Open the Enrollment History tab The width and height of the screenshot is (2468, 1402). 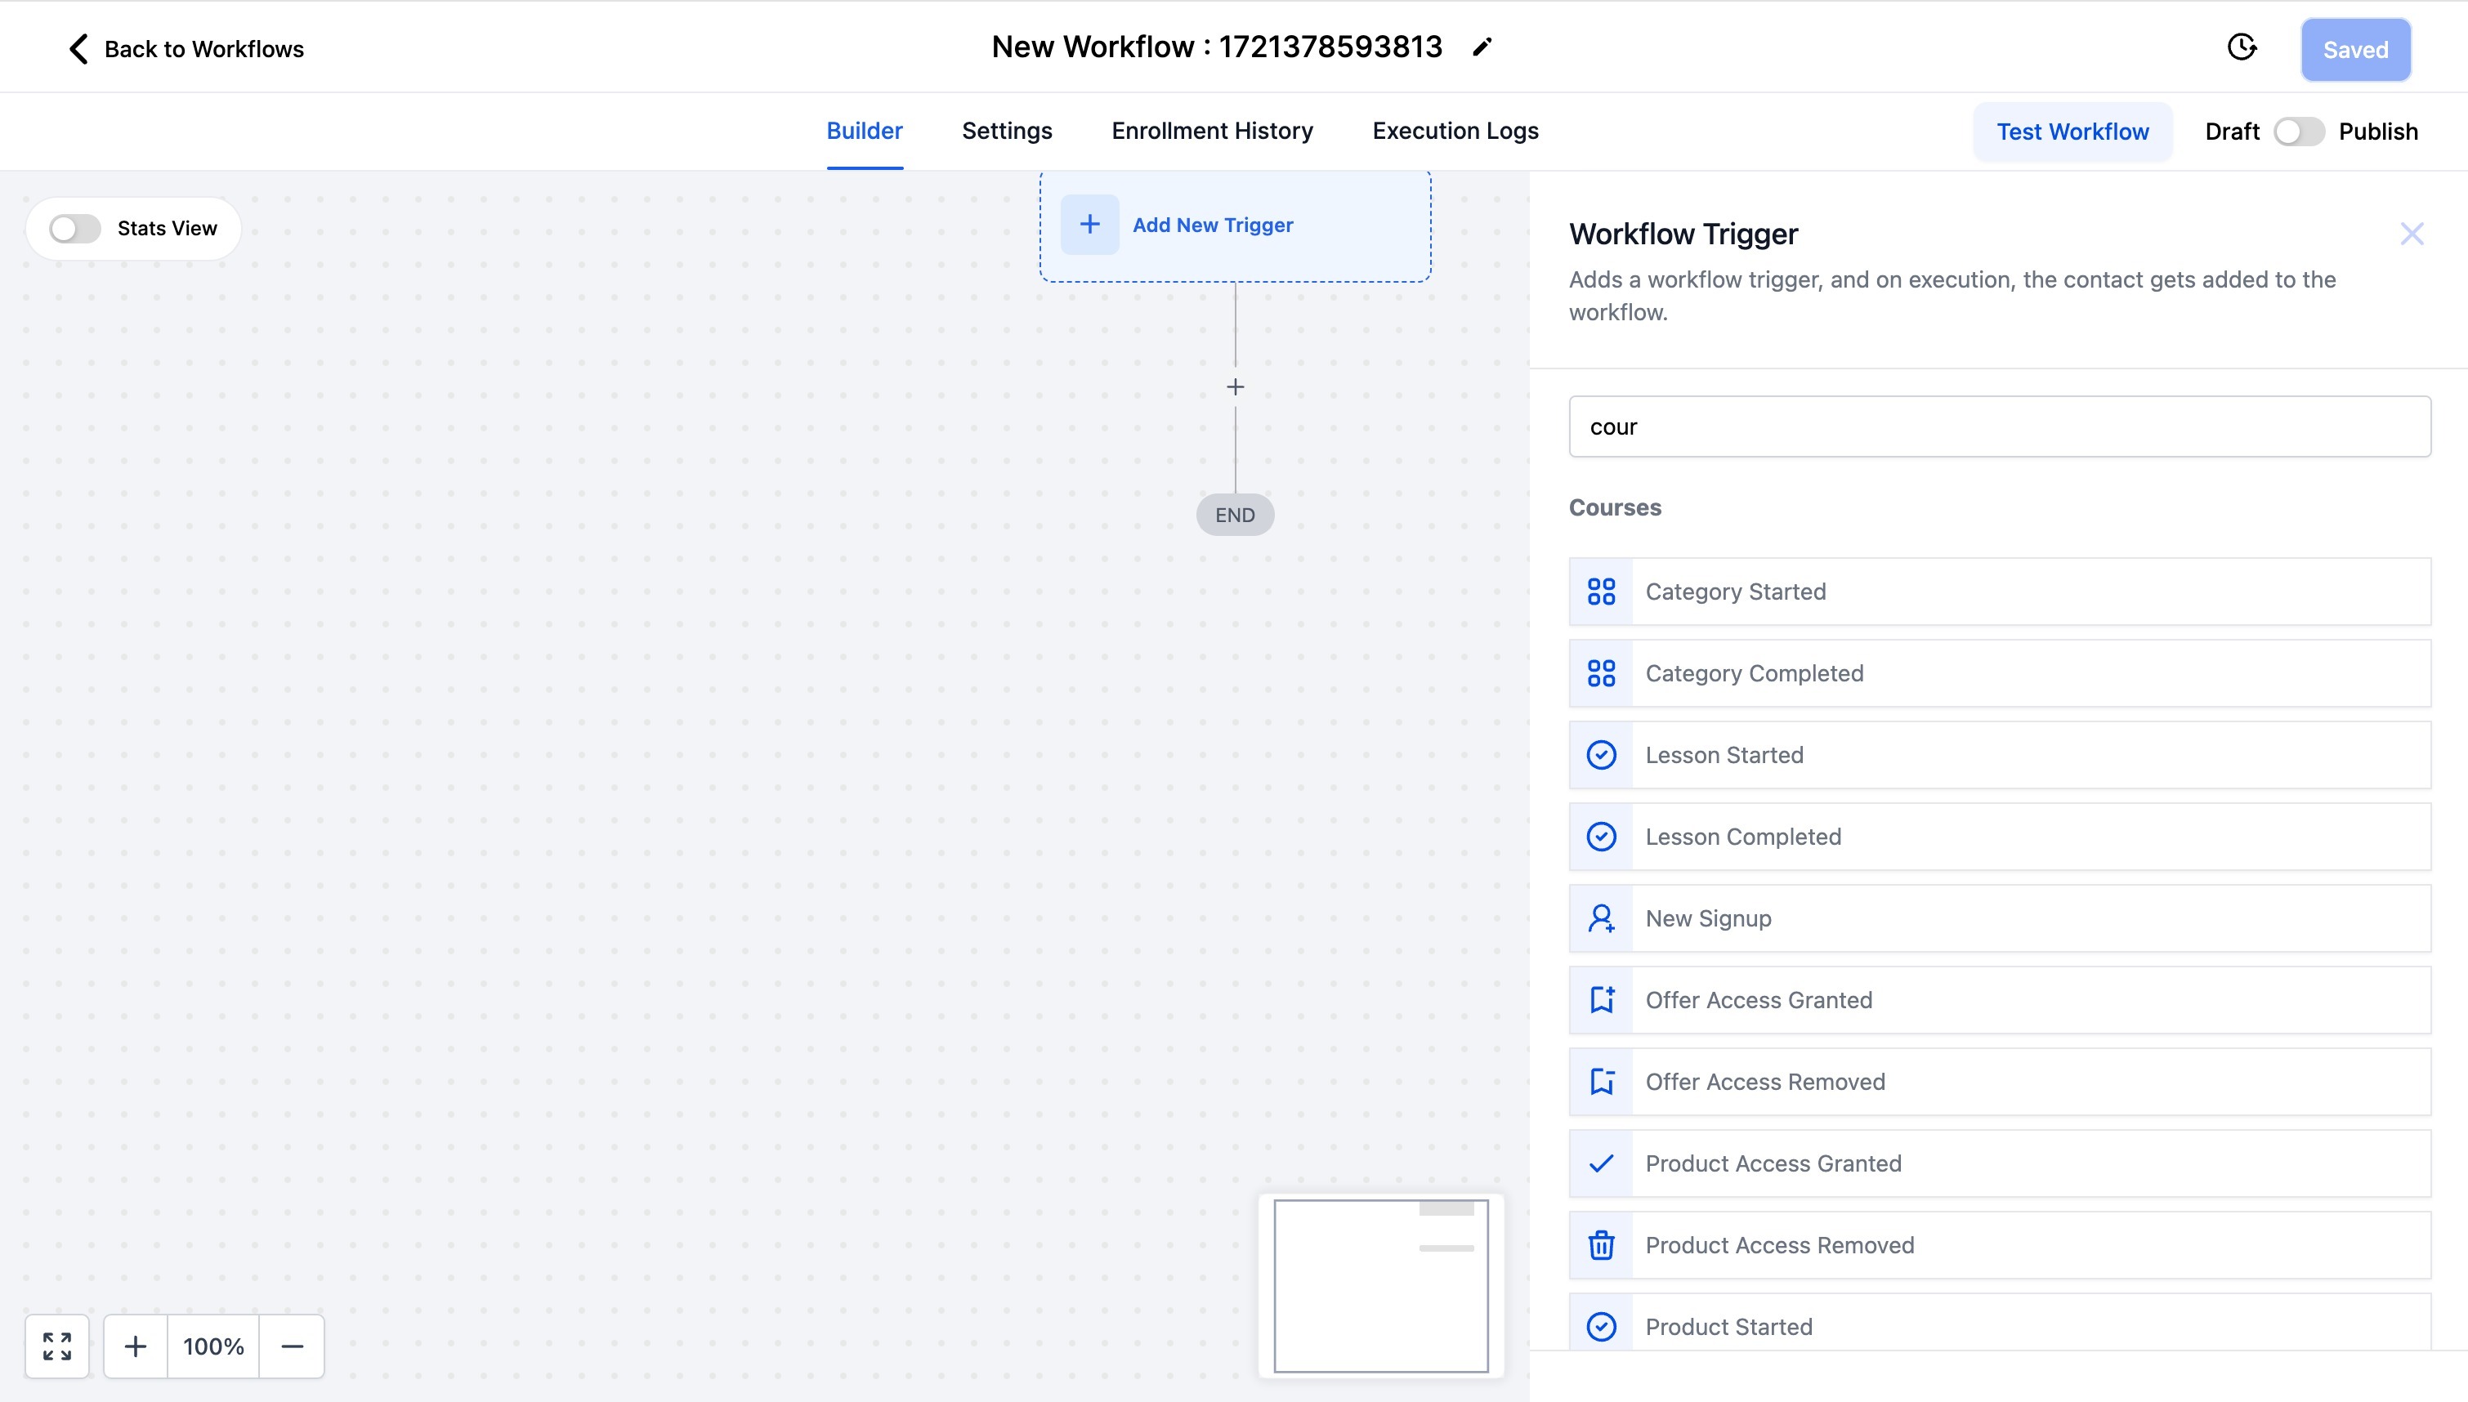click(x=1211, y=131)
